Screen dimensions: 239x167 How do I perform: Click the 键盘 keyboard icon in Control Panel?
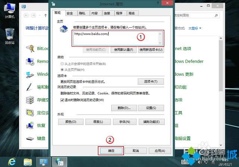coord(30,138)
